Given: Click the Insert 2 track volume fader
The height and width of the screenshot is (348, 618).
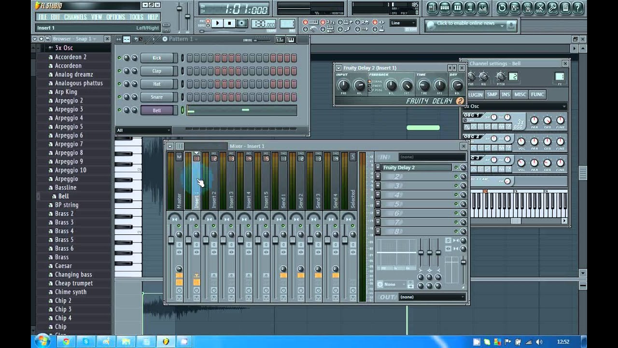Looking at the screenshot, I should [x=205, y=240].
